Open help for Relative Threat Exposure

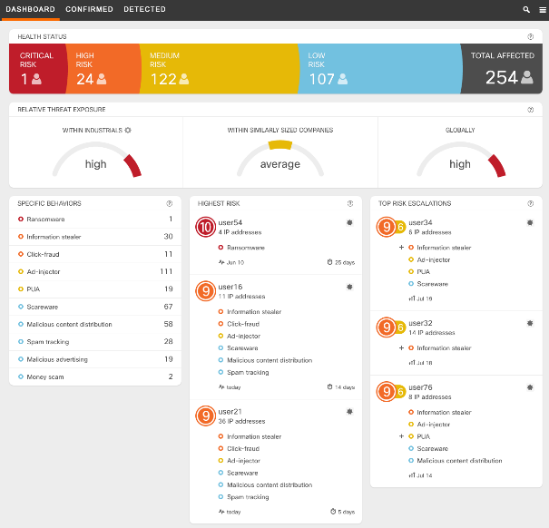(x=530, y=109)
